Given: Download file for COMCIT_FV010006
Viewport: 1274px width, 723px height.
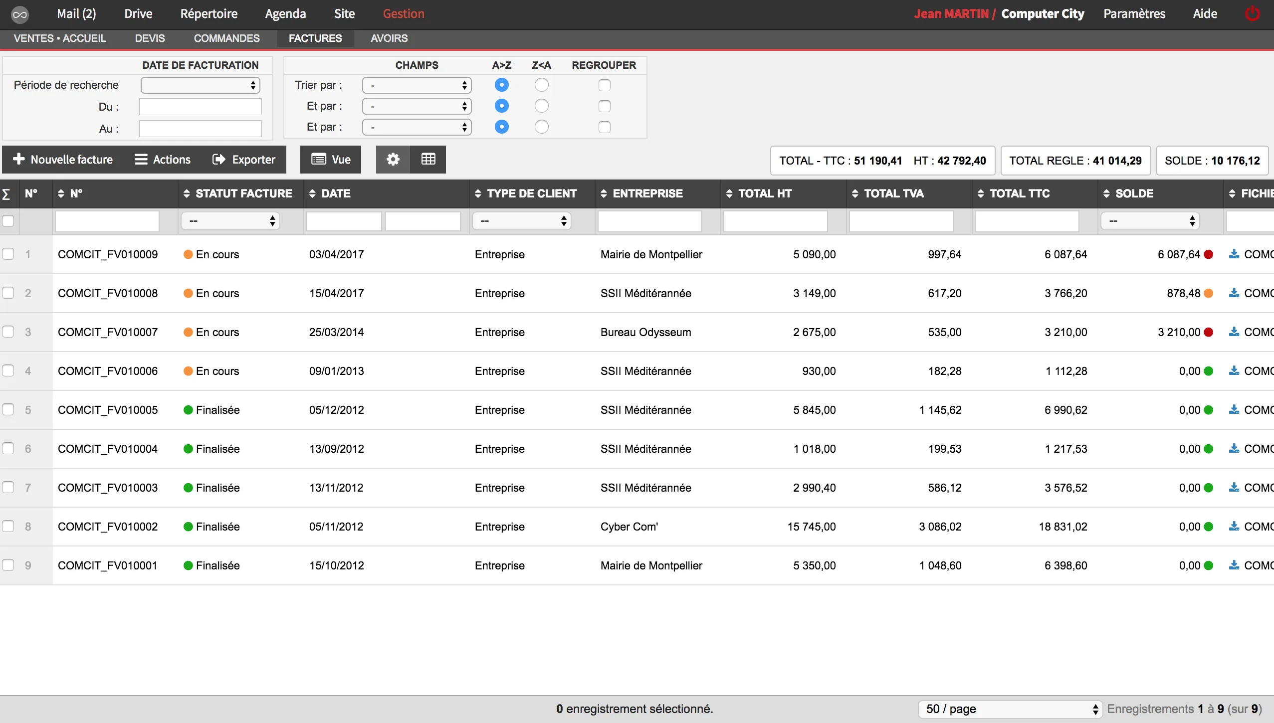Looking at the screenshot, I should 1234,371.
